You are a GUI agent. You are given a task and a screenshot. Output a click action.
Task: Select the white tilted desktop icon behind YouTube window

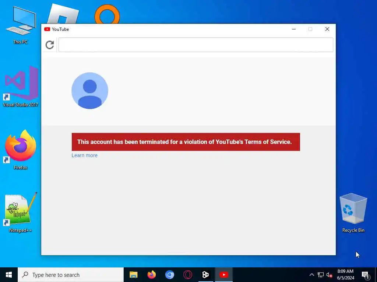tap(63, 14)
